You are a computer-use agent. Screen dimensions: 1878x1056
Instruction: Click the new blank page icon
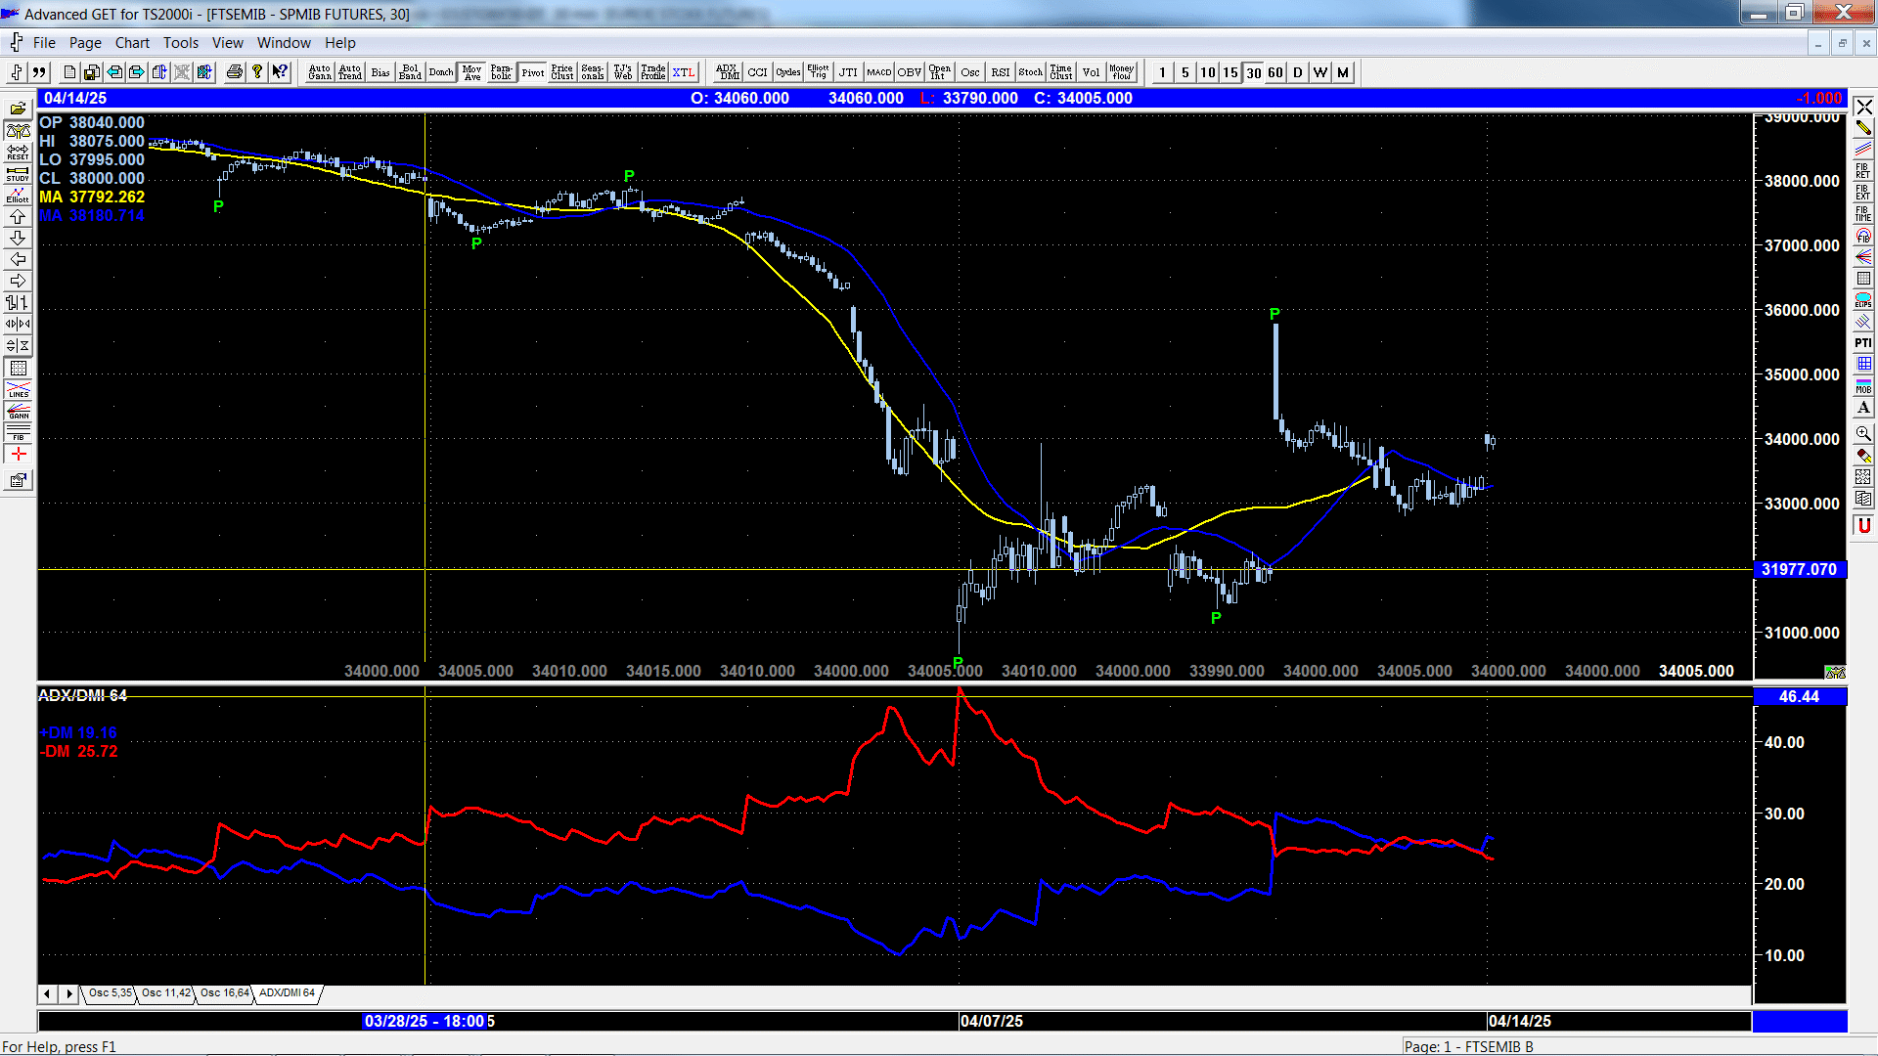68,72
